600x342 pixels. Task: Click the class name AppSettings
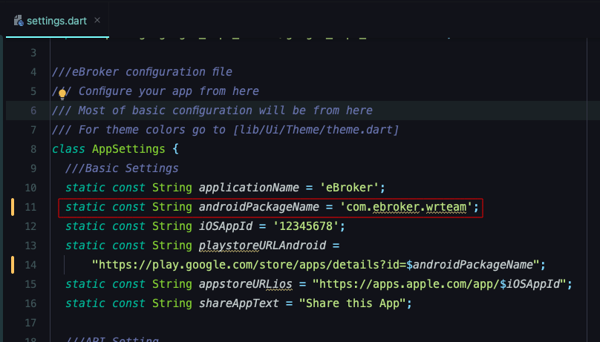[128, 149]
